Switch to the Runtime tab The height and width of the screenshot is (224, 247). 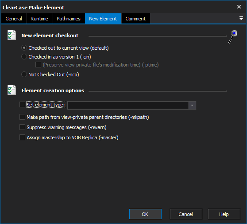39,19
